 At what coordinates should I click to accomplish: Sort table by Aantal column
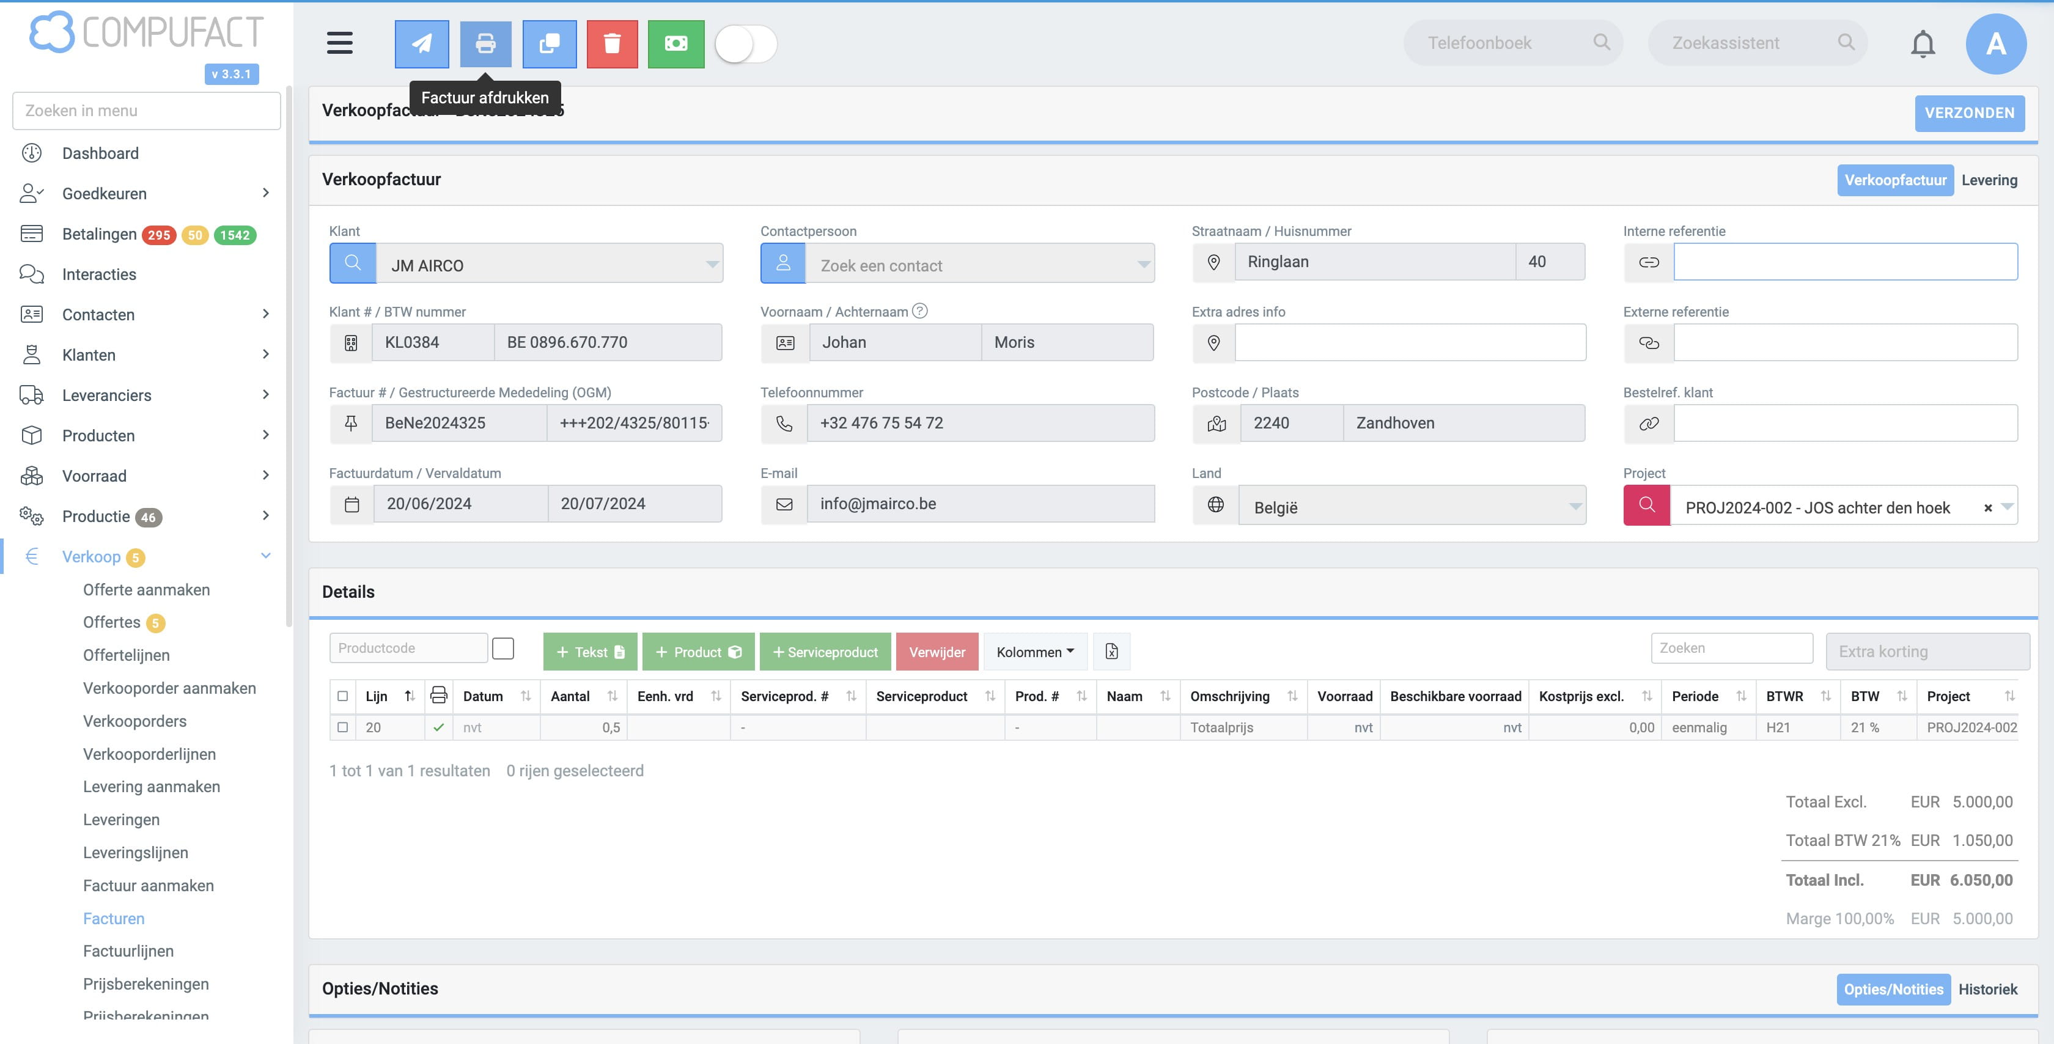pyautogui.click(x=584, y=696)
